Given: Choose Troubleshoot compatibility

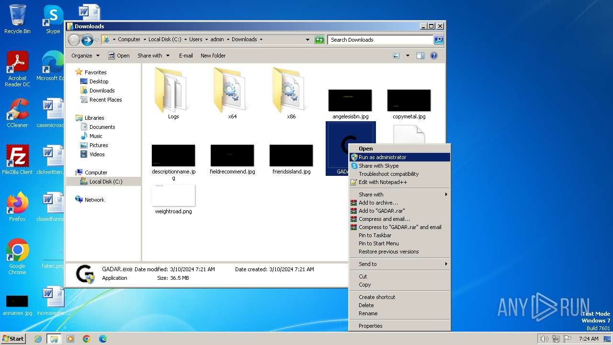Looking at the screenshot, I should 400,174.
